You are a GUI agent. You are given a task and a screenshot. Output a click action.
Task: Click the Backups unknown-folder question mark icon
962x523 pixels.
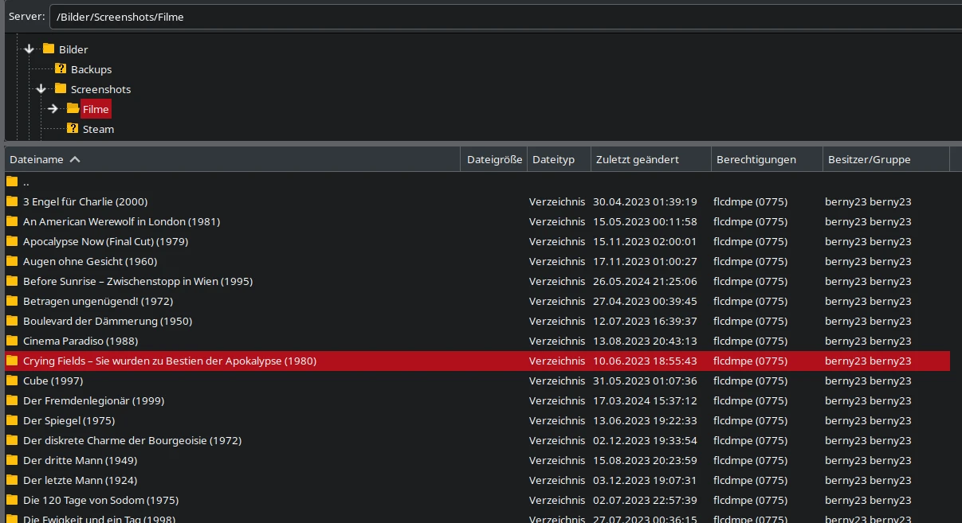pos(61,68)
